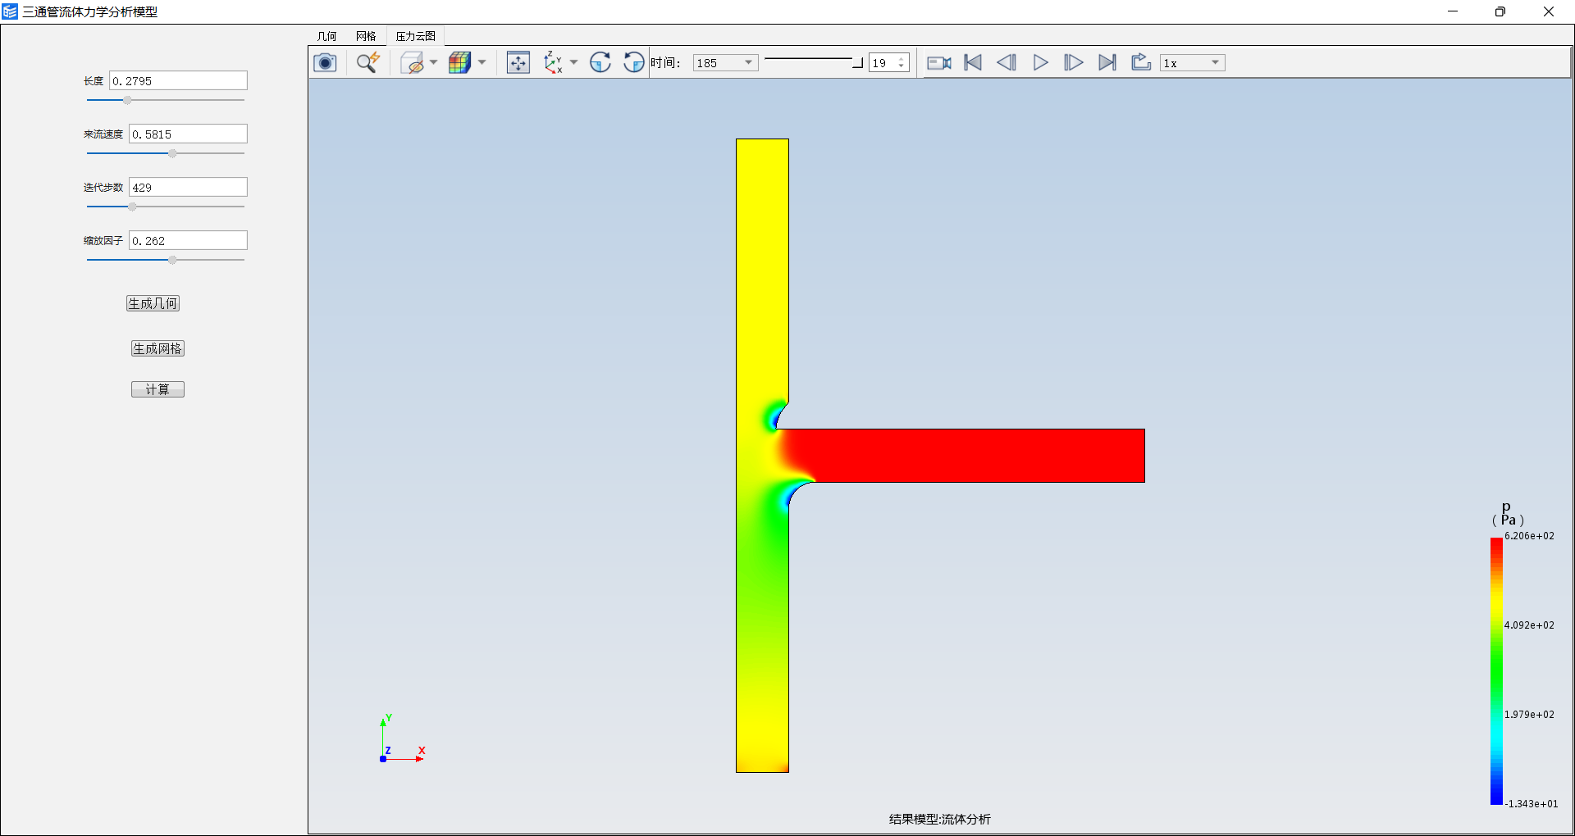Open the 1x playback speed dropdown
The width and height of the screenshot is (1575, 836).
click(x=1193, y=62)
